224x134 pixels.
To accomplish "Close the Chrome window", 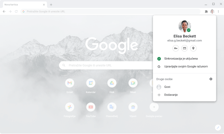I will [221, 4].
